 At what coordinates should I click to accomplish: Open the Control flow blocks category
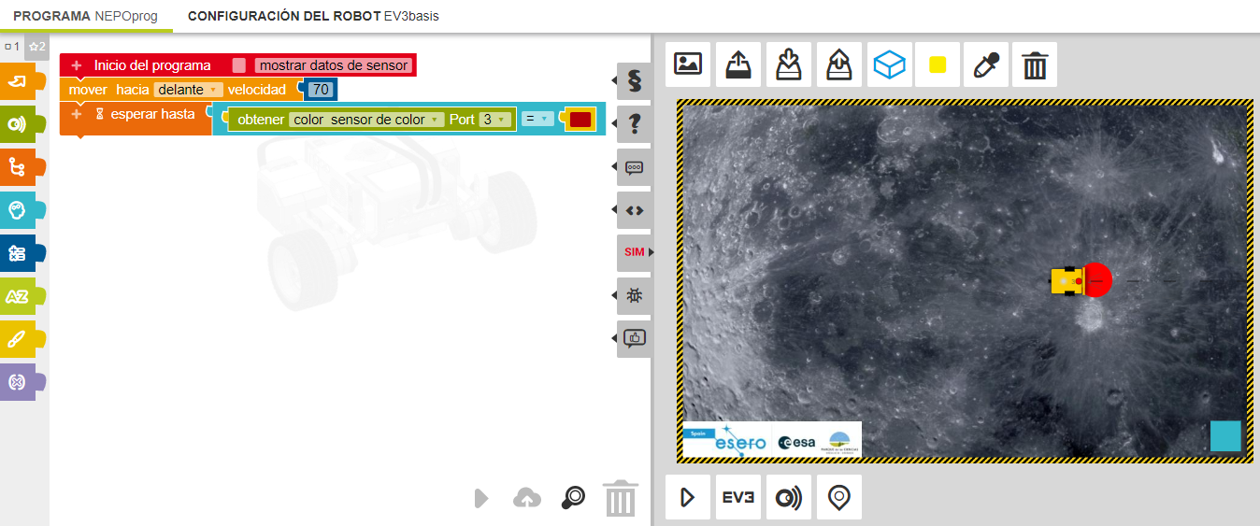[21, 167]
